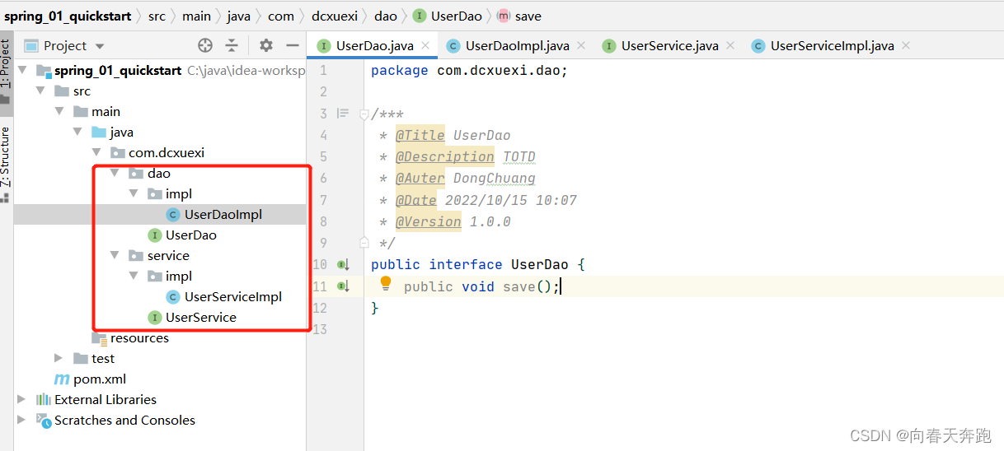The height and width of the screenshot is (451, 1004).
Task: Toggle rendered doc view icon on line 3
Action: [343, 114]
